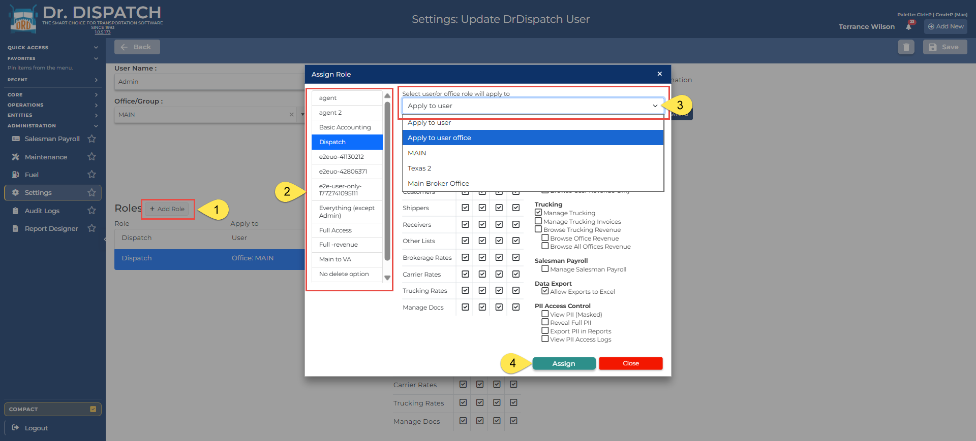
Task: Toggle last checkbox in Manage Docs row
Action: [x=516, y=307]
